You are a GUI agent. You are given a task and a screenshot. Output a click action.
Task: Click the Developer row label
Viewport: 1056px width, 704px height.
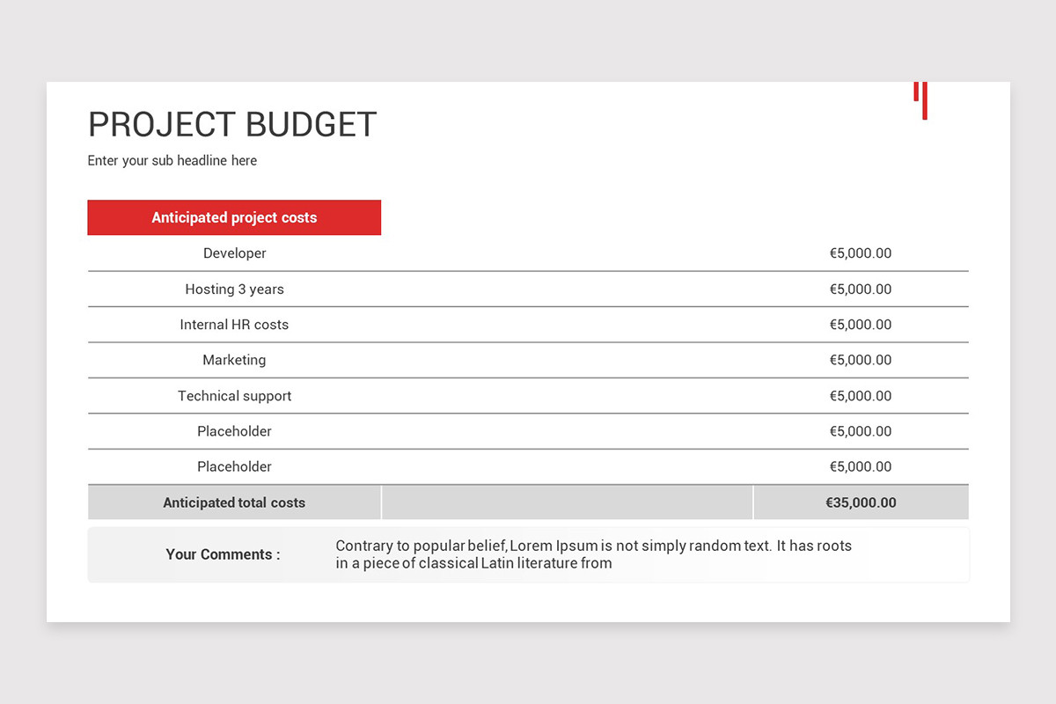pyautogui.click(x=234, y=253)
